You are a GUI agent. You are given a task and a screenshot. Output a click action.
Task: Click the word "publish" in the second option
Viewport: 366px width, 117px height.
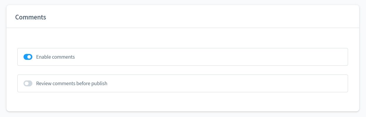[99, 83]
